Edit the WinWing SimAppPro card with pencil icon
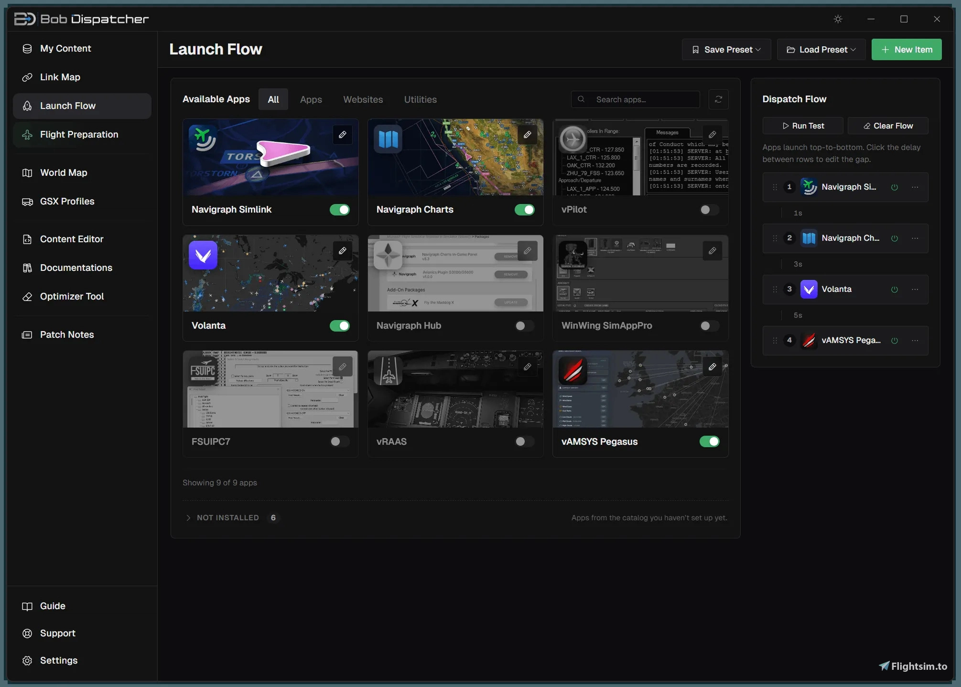The image size is (961, 687). [713, 251]
